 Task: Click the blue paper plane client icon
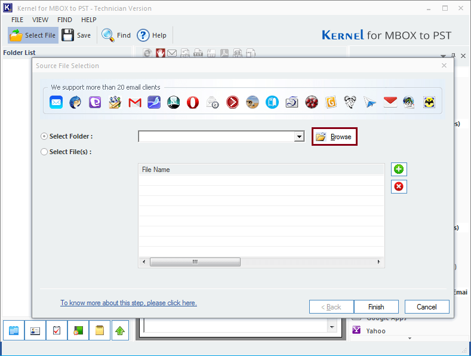tap(370, 103)
